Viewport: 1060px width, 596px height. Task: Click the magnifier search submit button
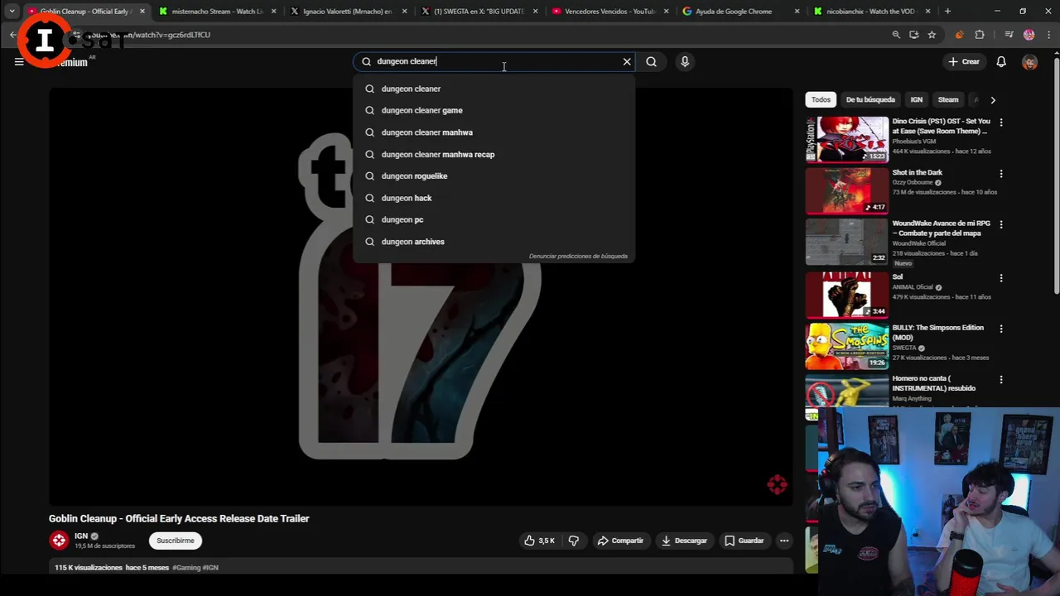pyautogui.click(x=651, y=61)
